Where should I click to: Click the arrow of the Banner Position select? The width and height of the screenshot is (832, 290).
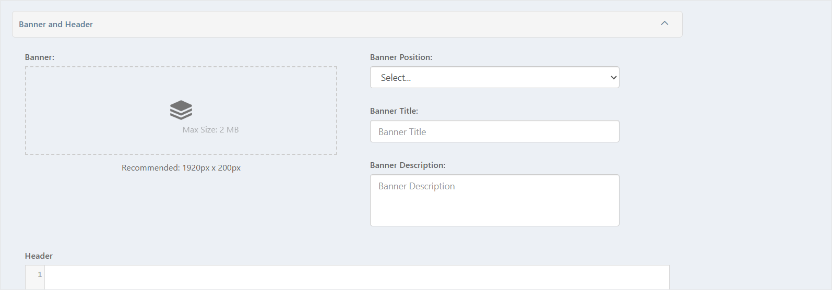[613, 78]
